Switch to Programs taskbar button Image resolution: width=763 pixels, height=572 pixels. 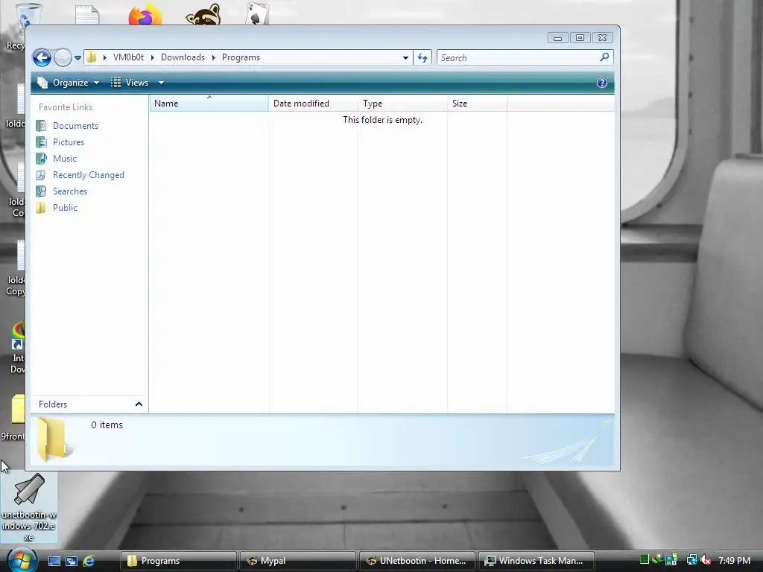pos(179,561)
